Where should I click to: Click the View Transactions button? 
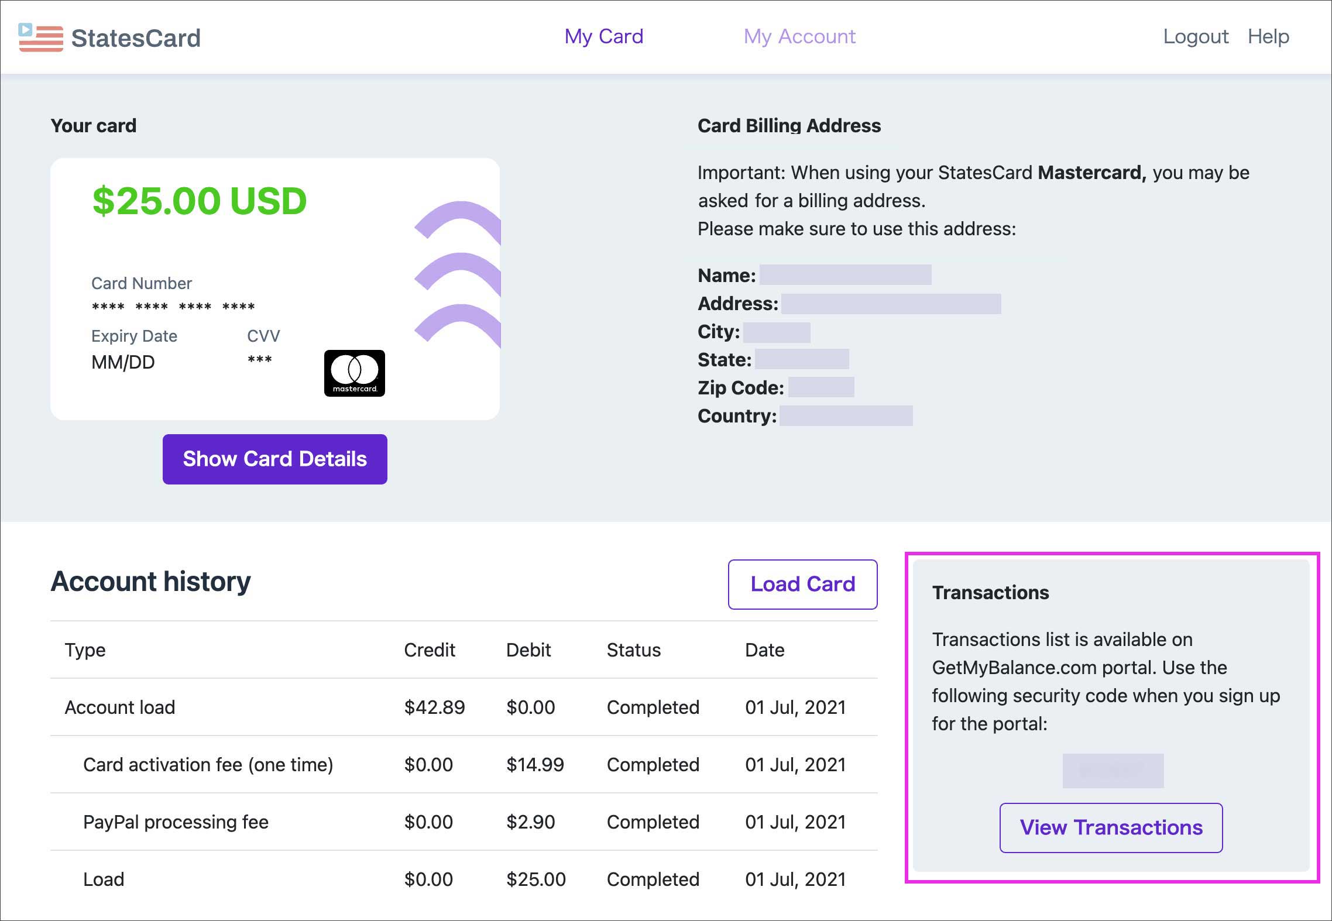1110,827
